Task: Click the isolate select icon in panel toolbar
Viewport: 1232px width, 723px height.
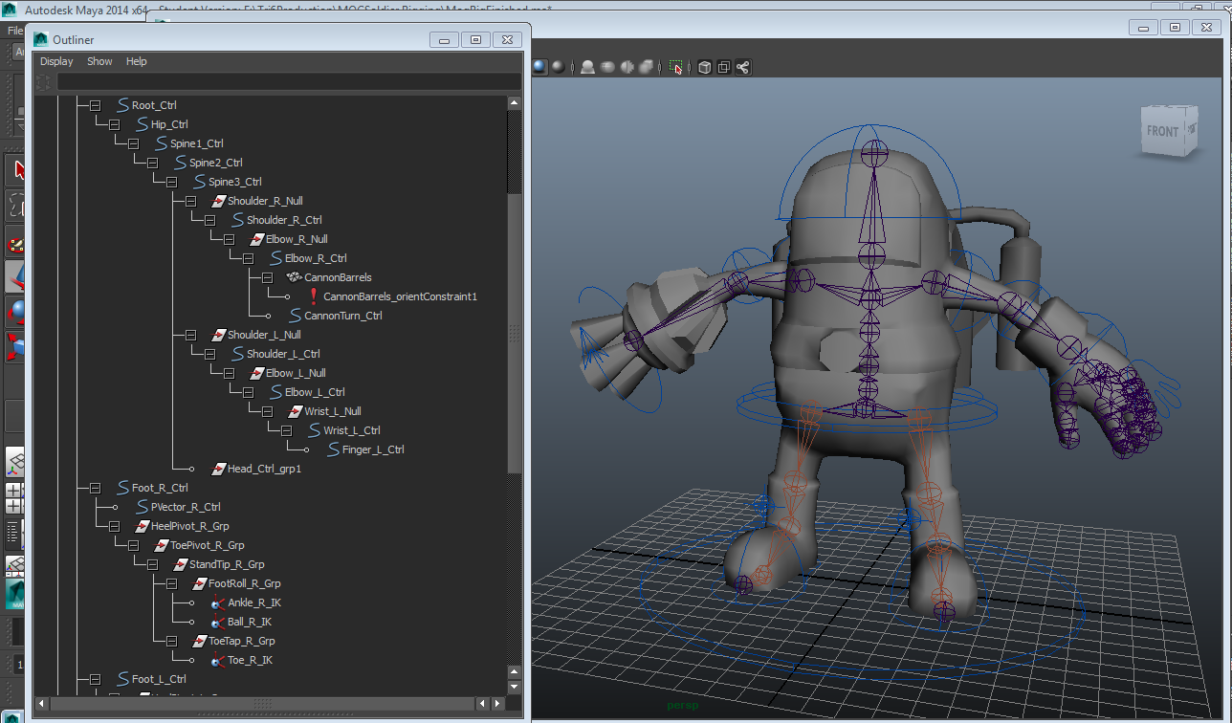Action: point(676,67)
